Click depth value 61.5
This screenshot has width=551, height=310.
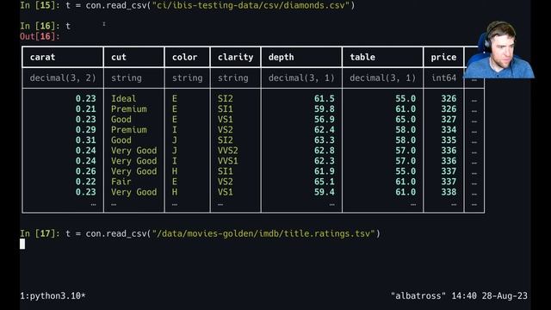pos(325,98)
